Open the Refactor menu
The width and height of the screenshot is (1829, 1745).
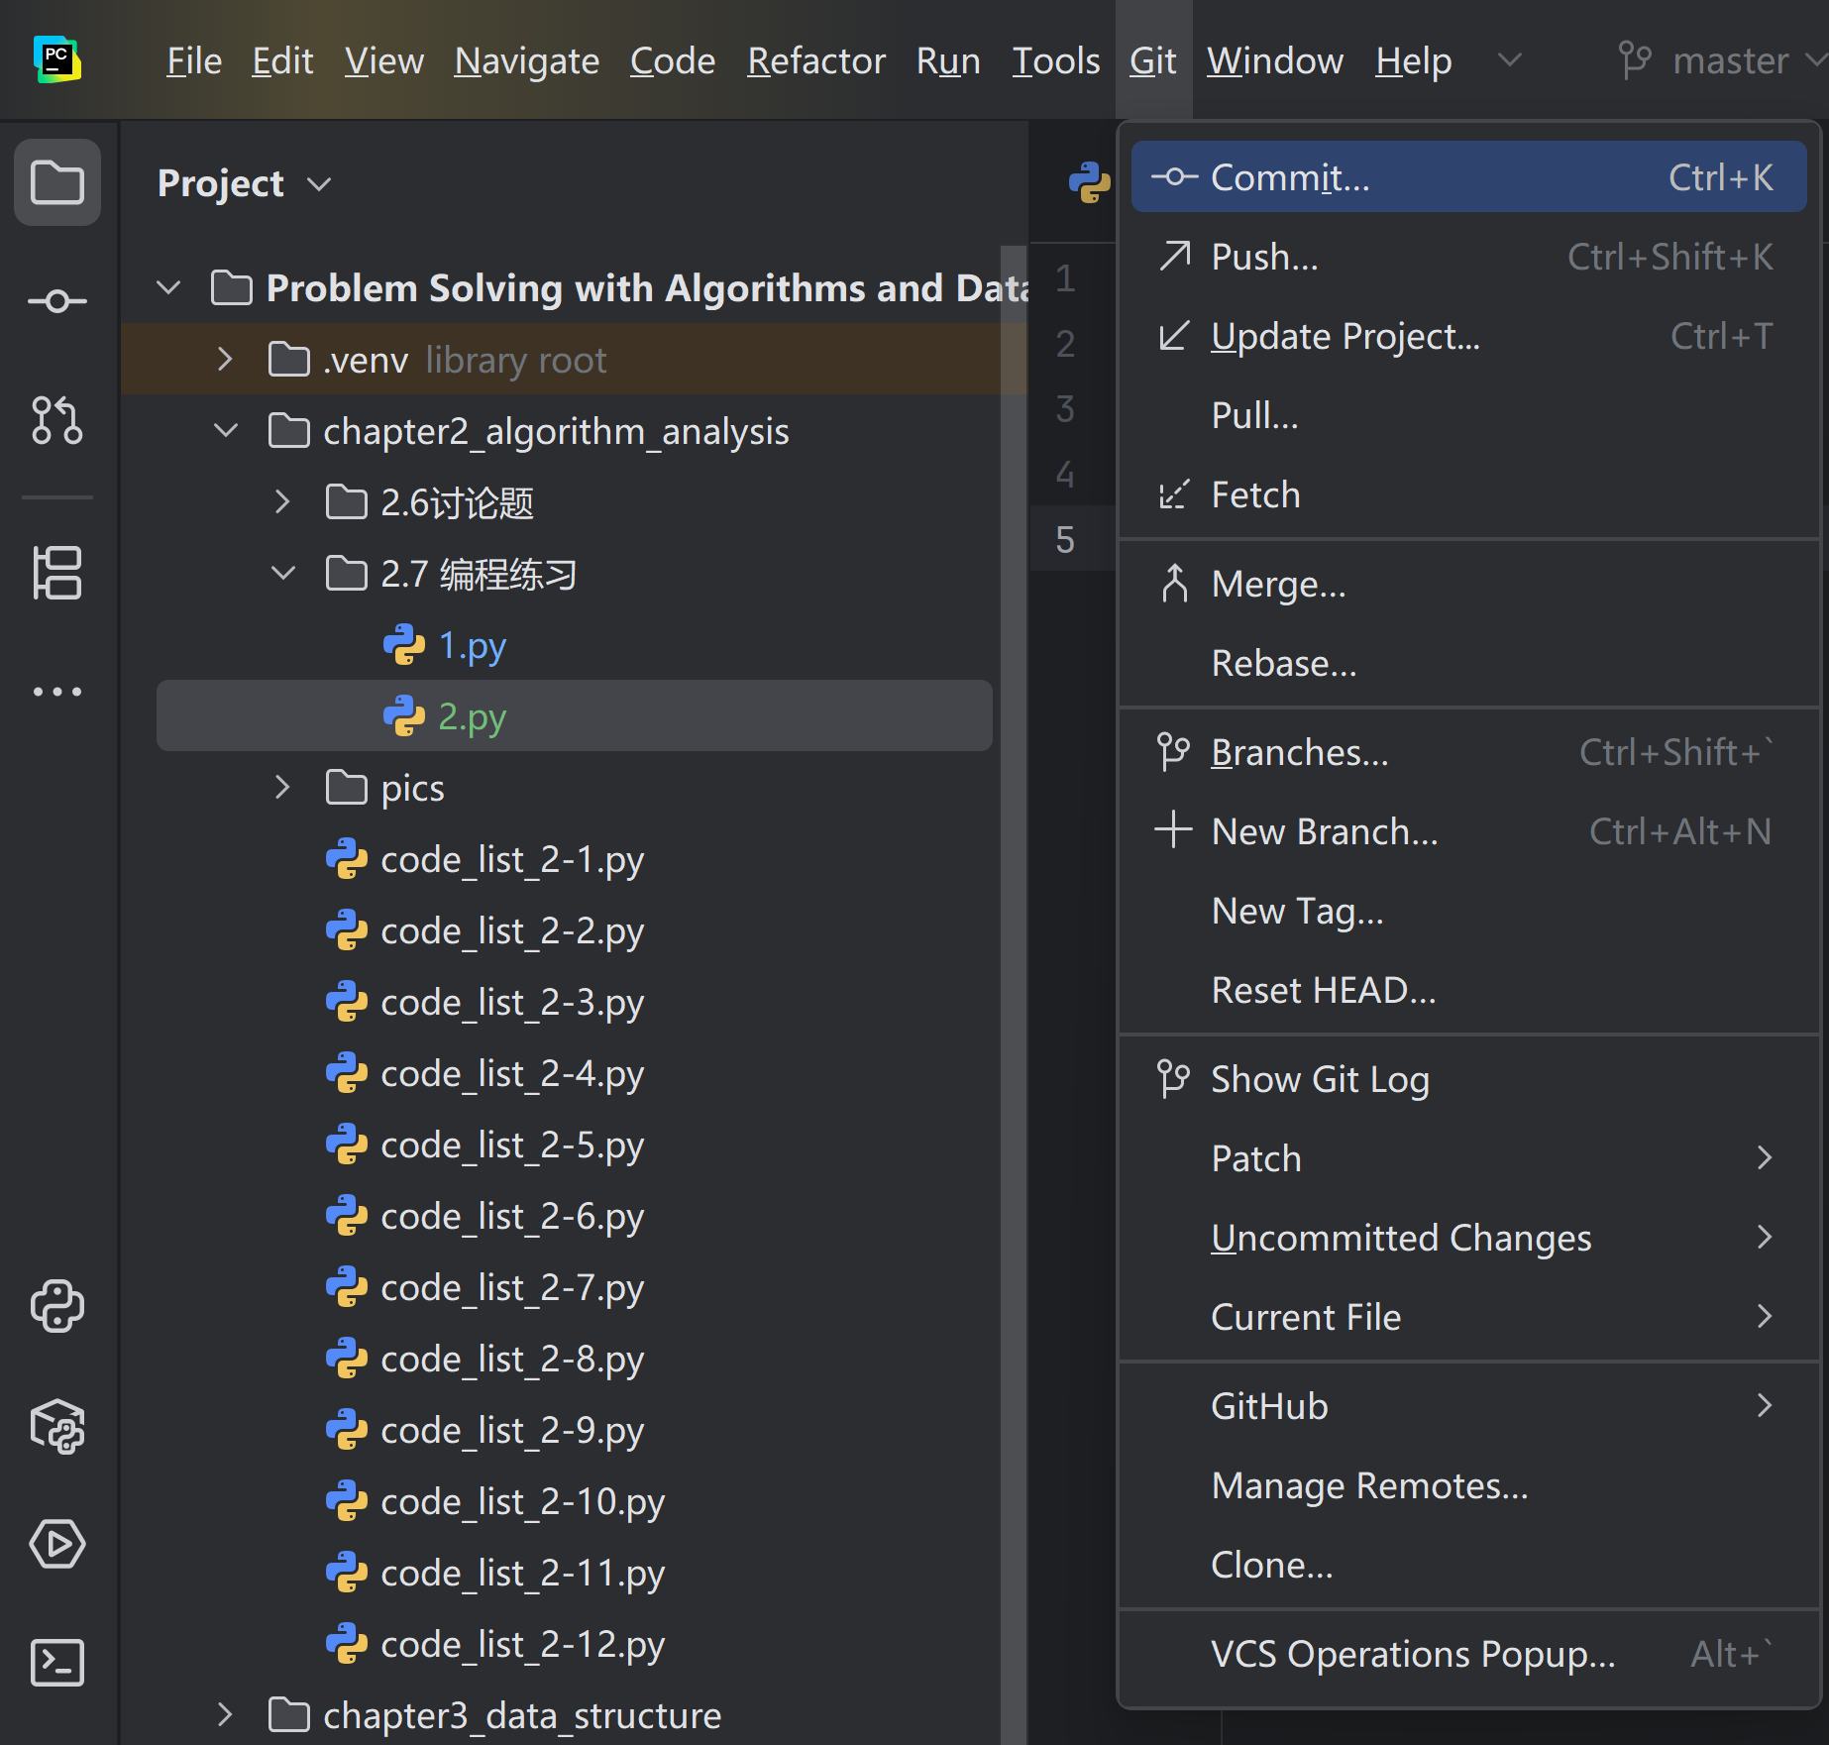(815, 61)
